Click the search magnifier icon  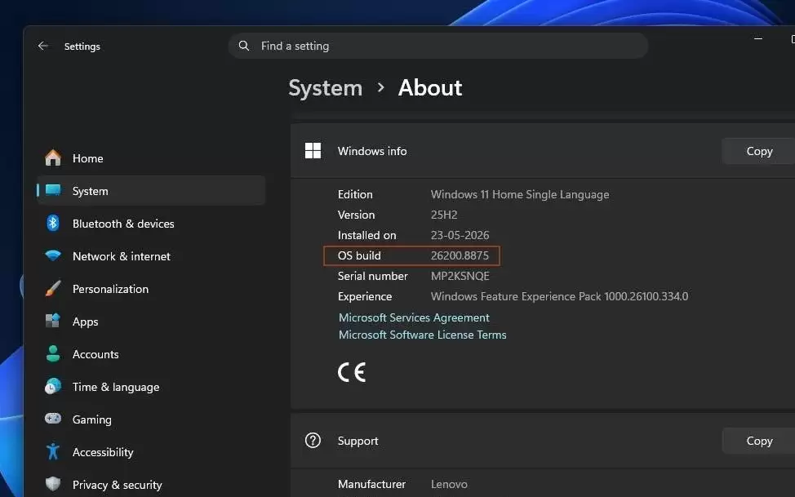click(244, 46)
